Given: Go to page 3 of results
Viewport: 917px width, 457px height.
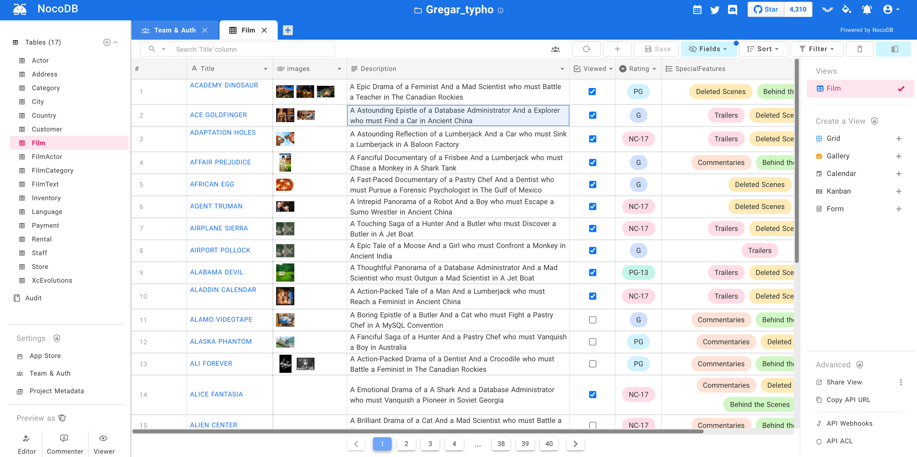Looking at the screenshot, I should click(x=430, y=444).
